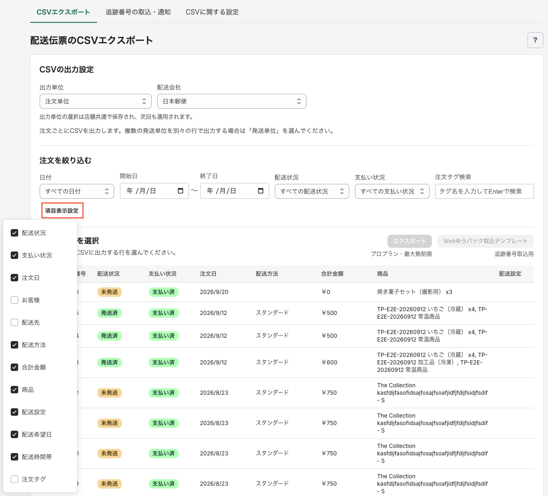Uncheck the 注文日 column checkbox
The width and height of the screenshot is (548, 496).
tap(14, 278)
